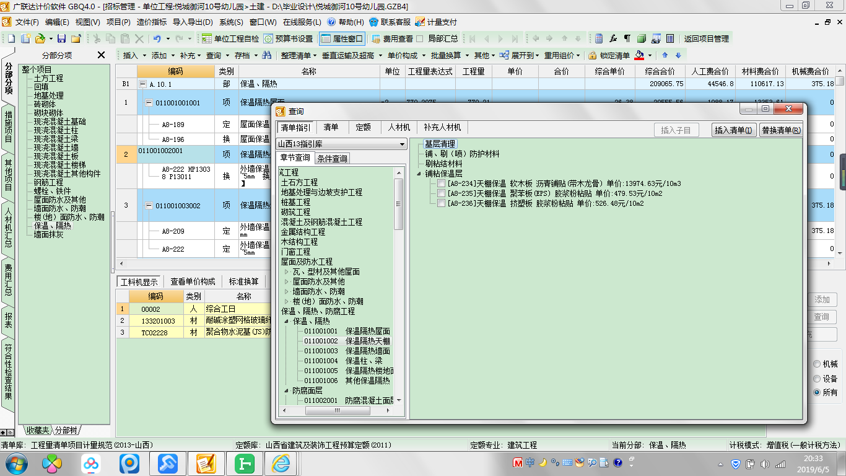This screenshot has height=476, width=846.
Task: Click the open folder icon
Action: (39, 38)
